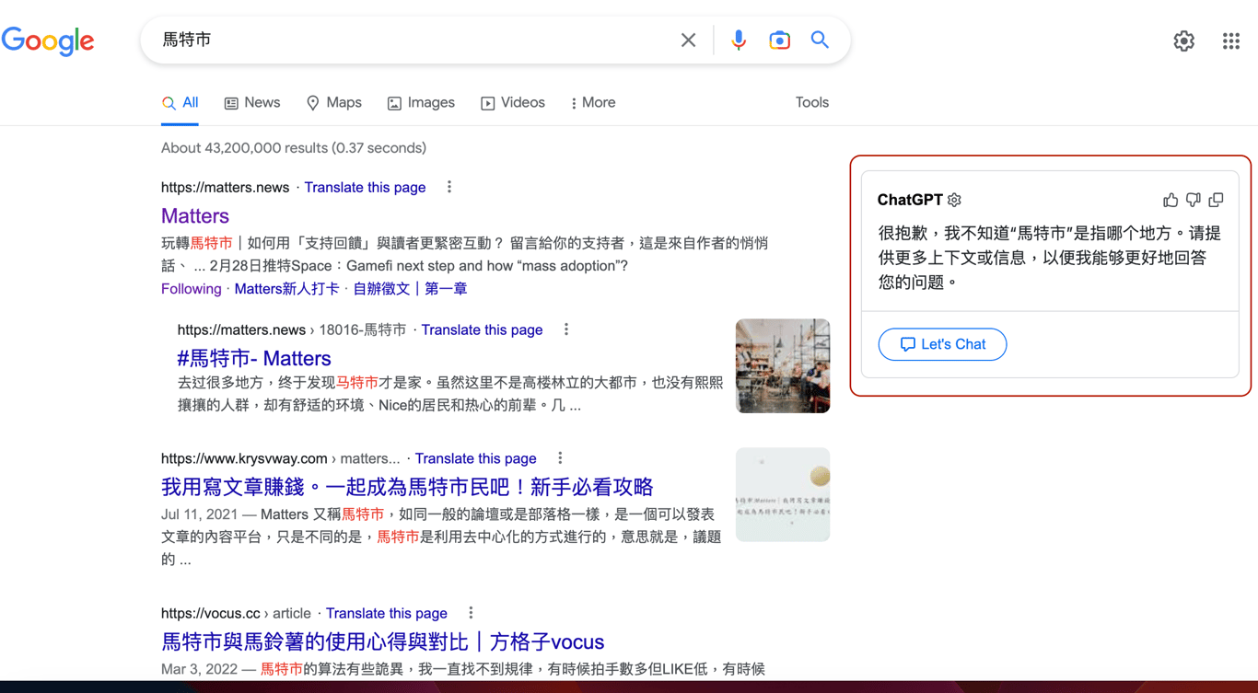
Task: Translate the vocus.cc article page
Action: coord(387,613)
